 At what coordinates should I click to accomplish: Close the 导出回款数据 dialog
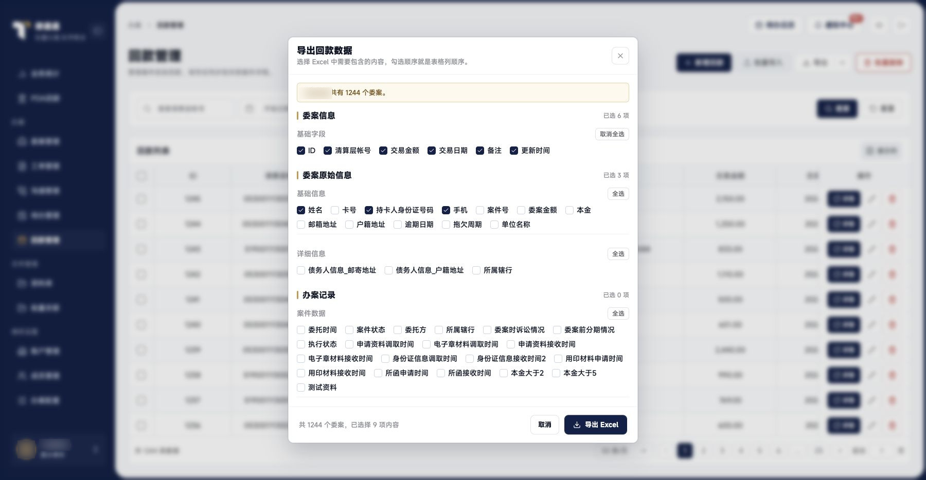point(620,56)
